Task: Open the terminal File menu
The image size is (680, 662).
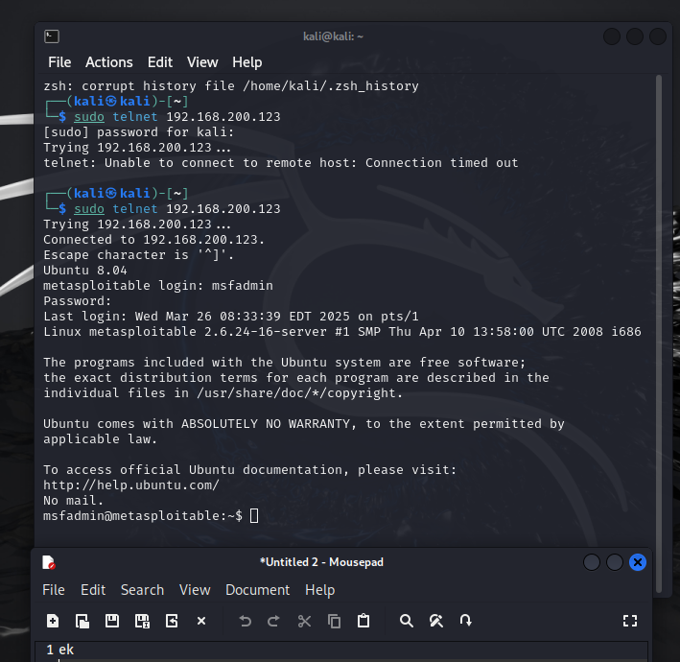Action: click(59, 62)
